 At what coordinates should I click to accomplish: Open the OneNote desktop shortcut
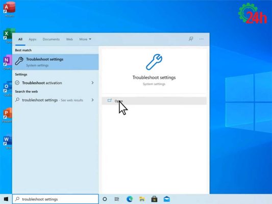[8, 62]
